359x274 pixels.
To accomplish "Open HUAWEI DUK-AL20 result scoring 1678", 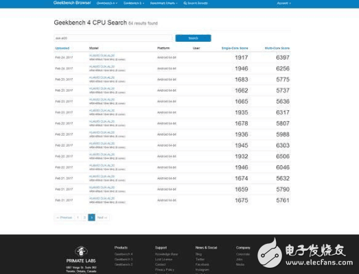I will tap(102, 121).
